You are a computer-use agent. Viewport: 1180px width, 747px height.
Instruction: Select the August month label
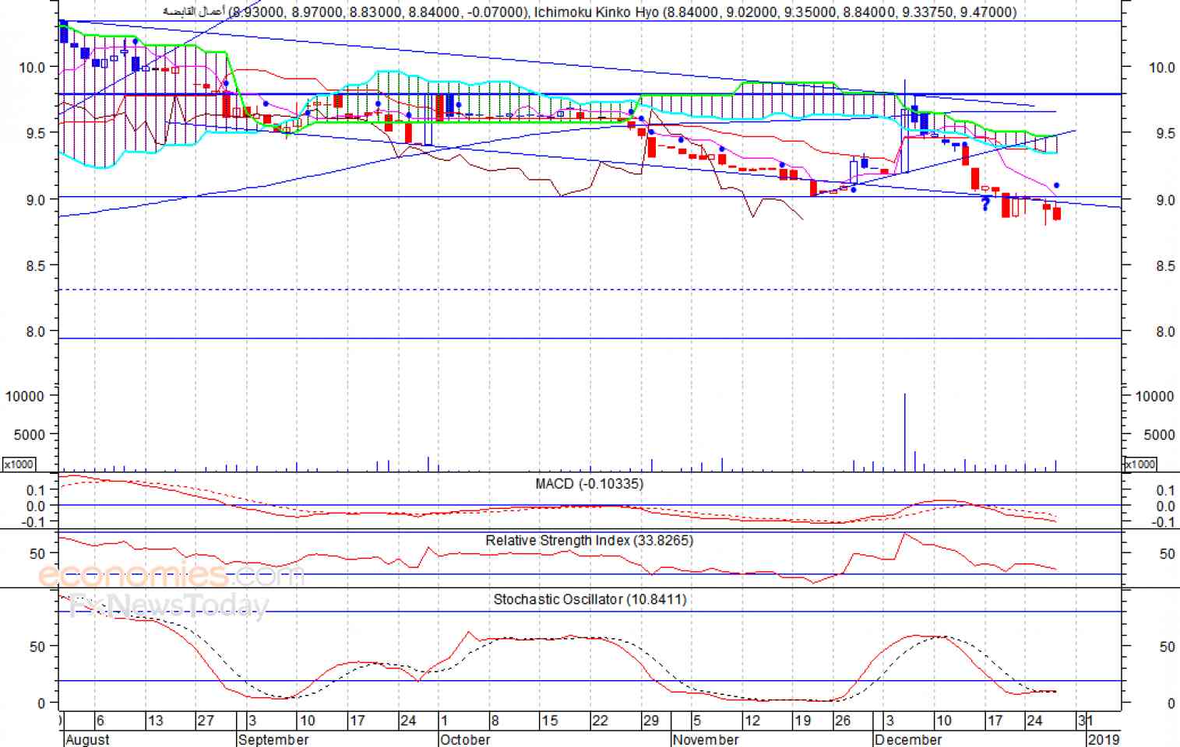pos(87,739)
